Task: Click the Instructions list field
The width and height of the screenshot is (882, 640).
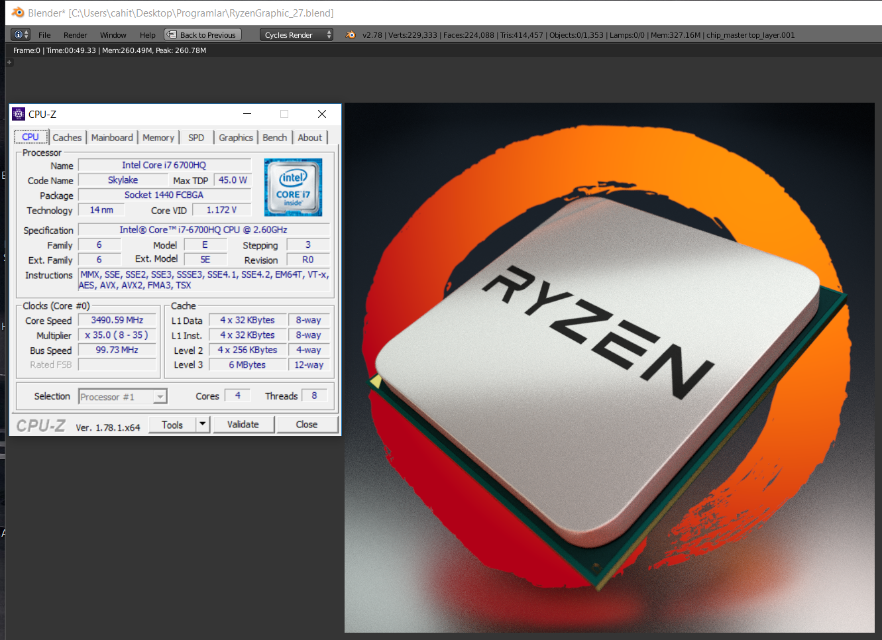Action: [x=203, y=280]
